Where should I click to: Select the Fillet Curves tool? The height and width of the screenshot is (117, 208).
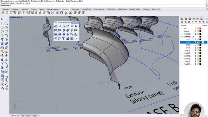tap(6, 35)
